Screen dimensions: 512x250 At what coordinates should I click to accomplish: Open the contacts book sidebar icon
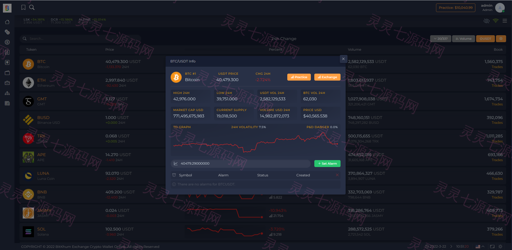pyautogui.click(x=7, y=52)
